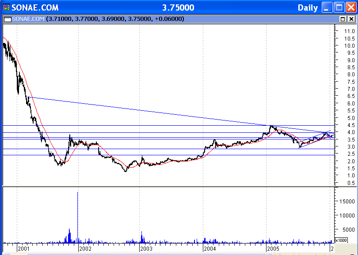This screenshot has width=358, height=255.
Task: Click the inner SONAE.COM security name label
Action: pyautogui.click(x=28, y=19)
